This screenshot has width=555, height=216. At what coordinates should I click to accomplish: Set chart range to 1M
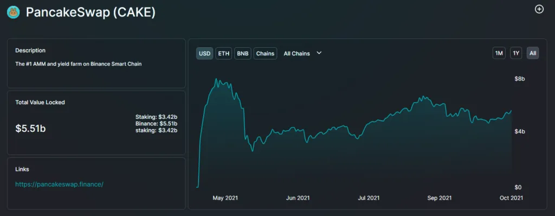[x=499, y=53]
